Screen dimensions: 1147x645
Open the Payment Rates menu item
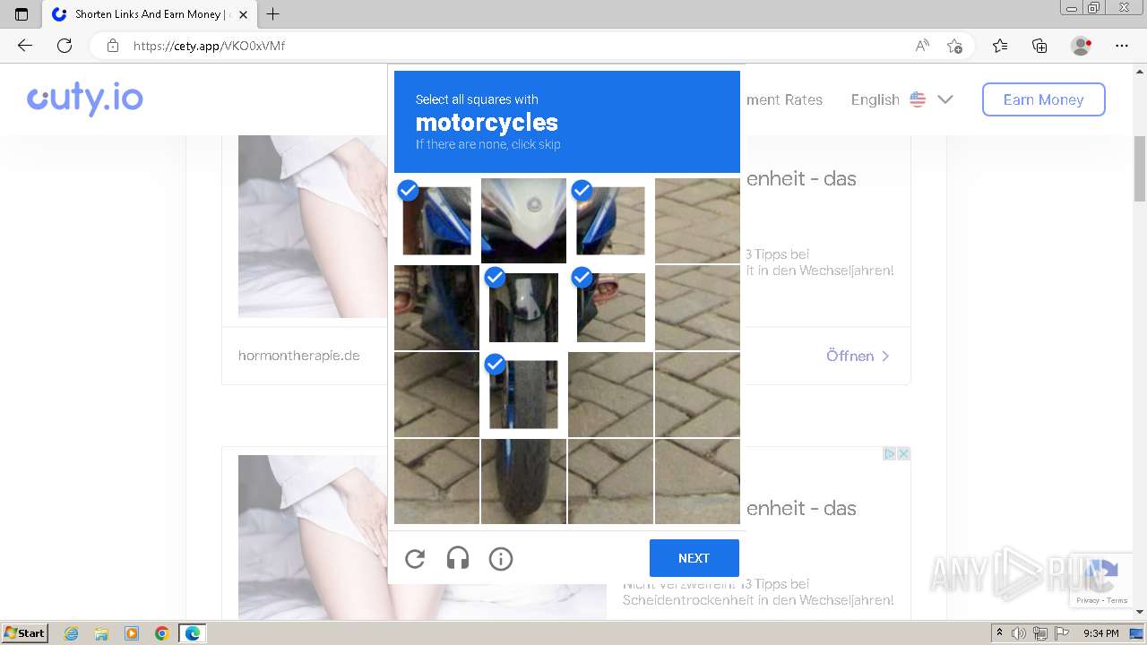[x=784, y=99]
